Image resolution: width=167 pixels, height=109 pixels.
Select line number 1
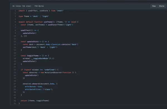tap(15, 11)
